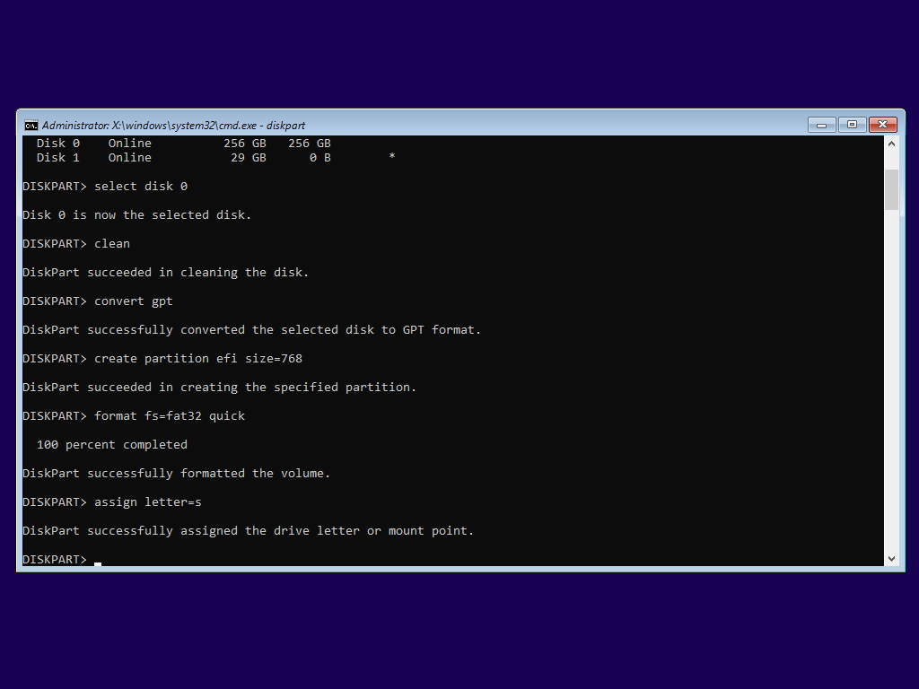Click 'succeeded in creating the specified partition' line
Screen dimensions: 919x689
pyautogui.click(x=219, y=388)
